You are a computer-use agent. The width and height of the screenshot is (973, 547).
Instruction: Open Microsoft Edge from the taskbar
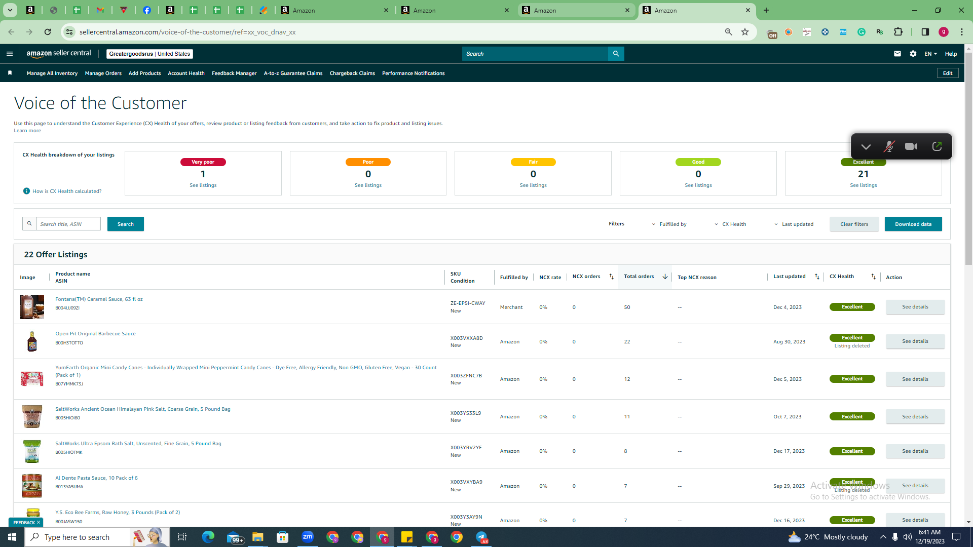[208, 537]
